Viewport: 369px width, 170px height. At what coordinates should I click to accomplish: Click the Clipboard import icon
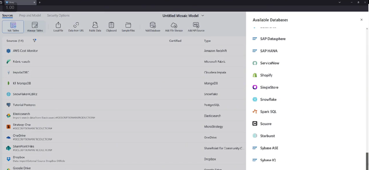(x=111, y=25)
